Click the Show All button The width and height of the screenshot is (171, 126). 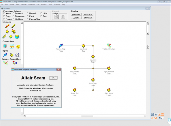pos(88,18)
